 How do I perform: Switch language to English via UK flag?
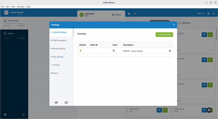pyautogui.click(x=56, y=103)
